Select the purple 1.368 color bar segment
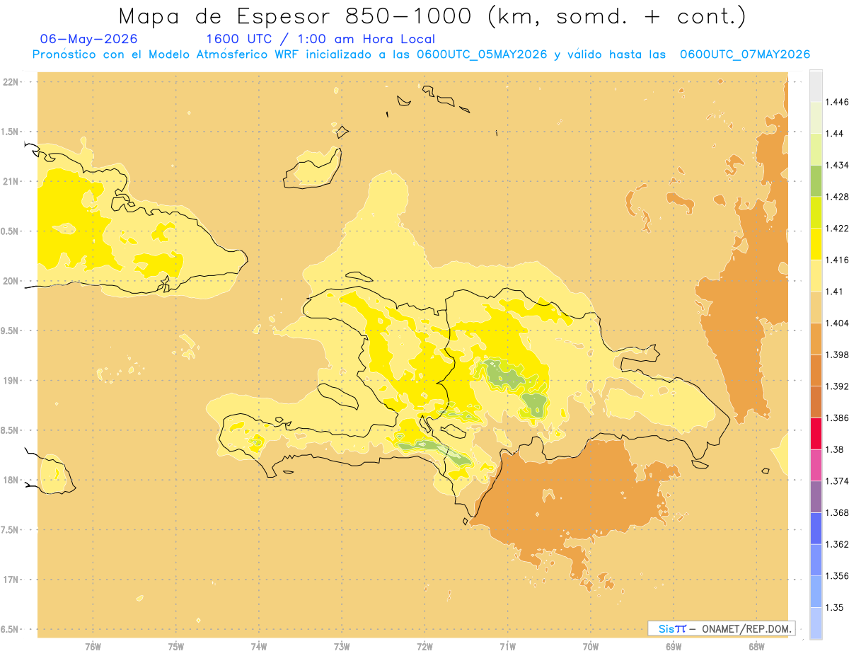 pos(815,497)
